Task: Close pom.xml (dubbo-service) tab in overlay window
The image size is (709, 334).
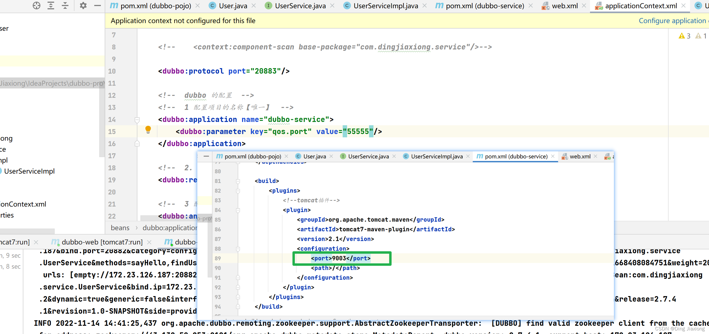Action: (x=553, y=156)
